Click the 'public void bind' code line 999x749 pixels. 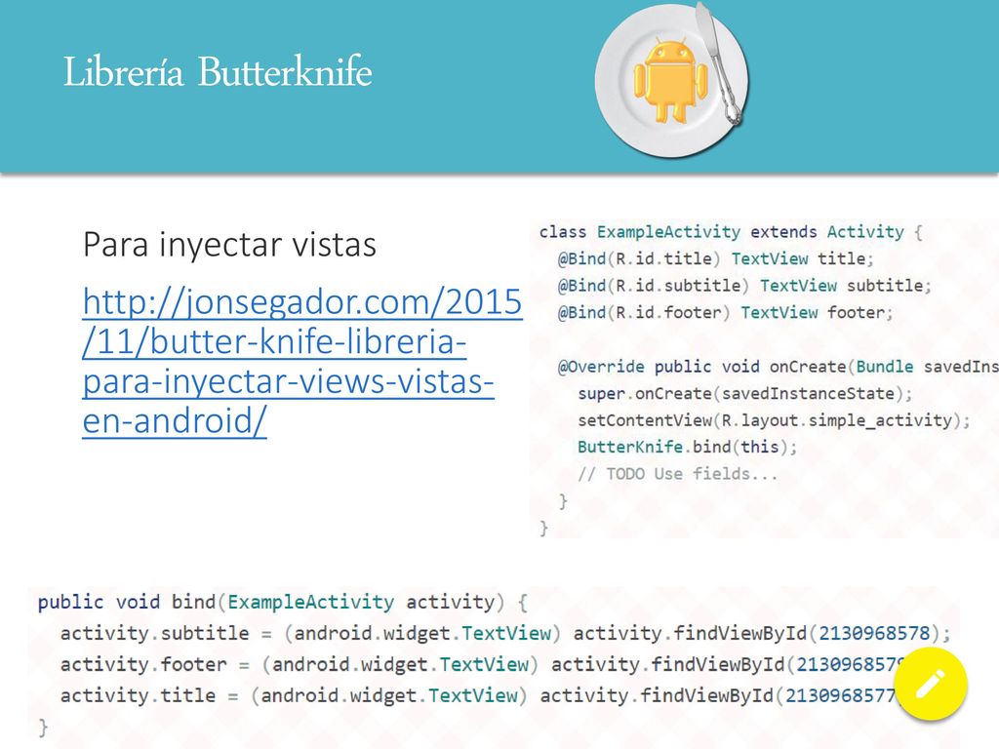pyautogui.click(x=282, y=602)
